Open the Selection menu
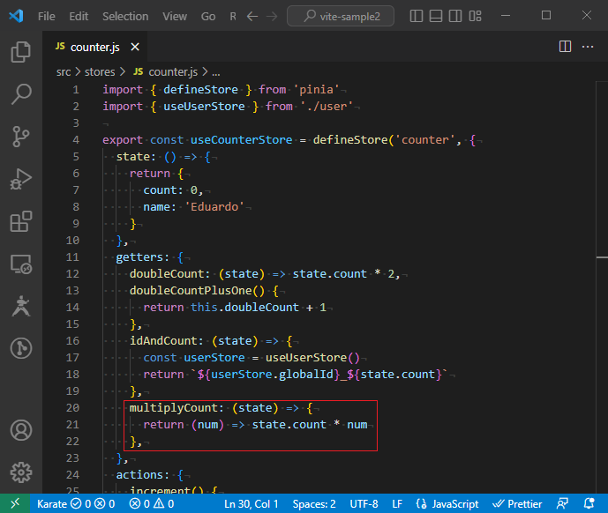Screen dimensions: 608x513 125,16
